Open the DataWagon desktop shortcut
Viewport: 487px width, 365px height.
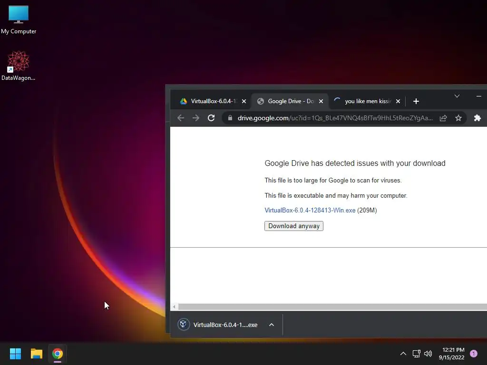coord(19,66)
